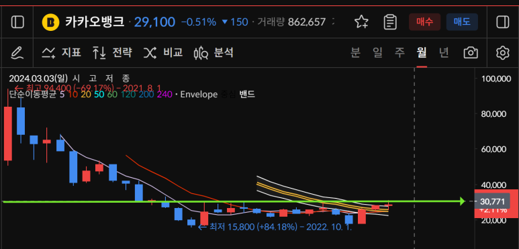This screenshot has height=249, width=519.
Task: Toggle the 20-period moving average label
Action: tap(86, 95)
